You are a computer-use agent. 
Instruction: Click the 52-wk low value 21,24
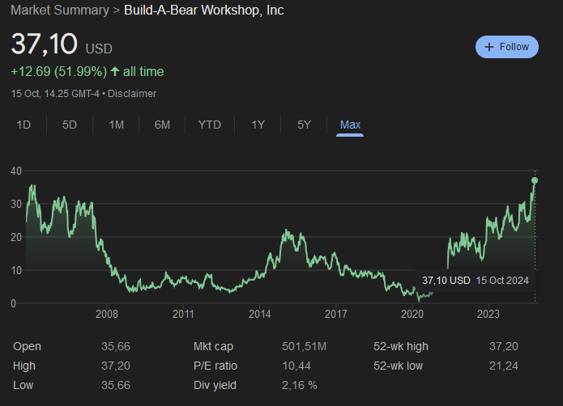[504, 366]
